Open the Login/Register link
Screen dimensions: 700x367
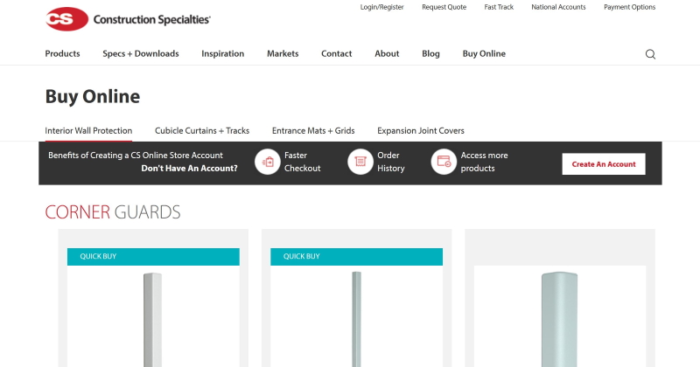(381, 7)
